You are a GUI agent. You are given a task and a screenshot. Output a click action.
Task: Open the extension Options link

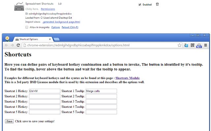tap(56, 27)
